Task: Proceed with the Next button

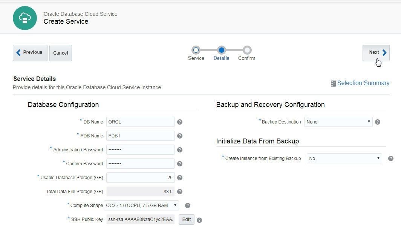Action: (376, 53)
